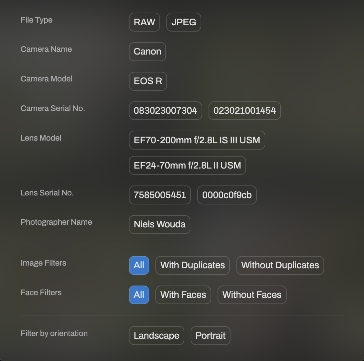Select the Portrait orientation filter
Viewport: 364px width, 361px height.
pos(210,335)
